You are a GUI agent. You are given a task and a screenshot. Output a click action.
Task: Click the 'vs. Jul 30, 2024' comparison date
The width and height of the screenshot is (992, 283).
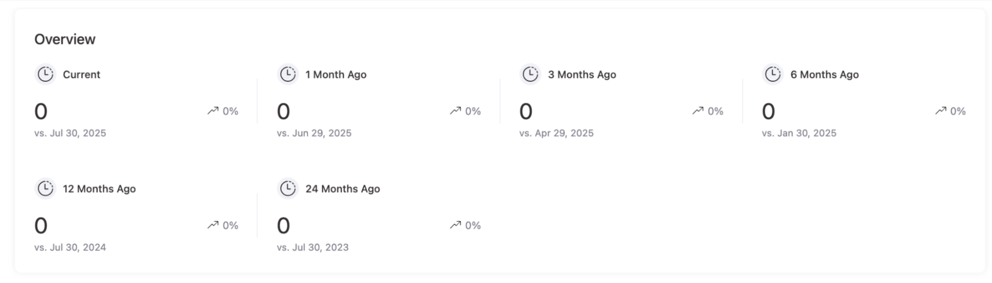coord(70,247)
